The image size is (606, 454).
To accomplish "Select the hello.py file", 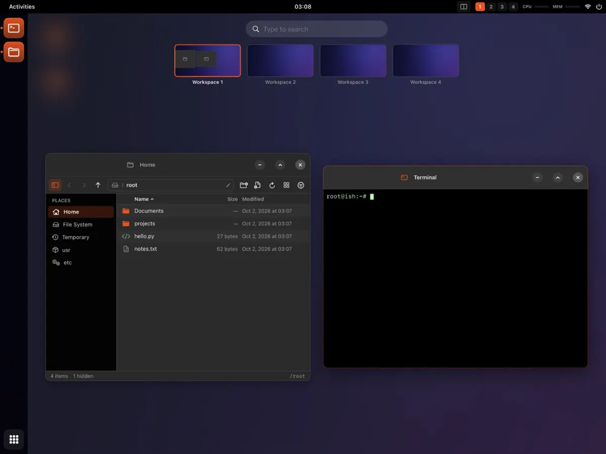I will tap(213, 236).
